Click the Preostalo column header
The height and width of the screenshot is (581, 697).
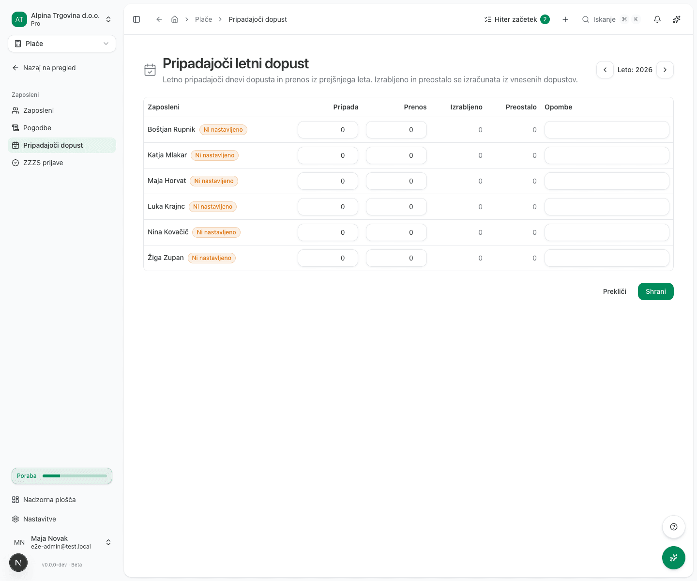(x=521, y=107)
